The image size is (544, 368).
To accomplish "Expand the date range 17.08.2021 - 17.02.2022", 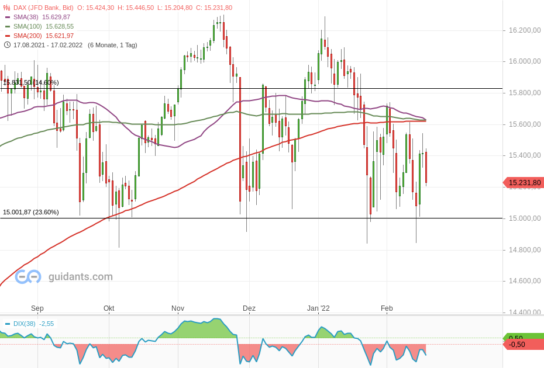I will (x=49, y=44).
